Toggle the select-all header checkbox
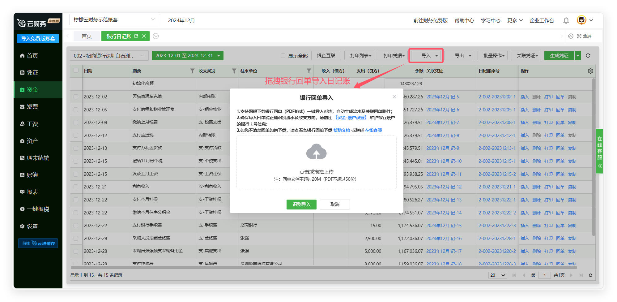The height and width of the screenshot is (302, 617). [x=76, y=71]
